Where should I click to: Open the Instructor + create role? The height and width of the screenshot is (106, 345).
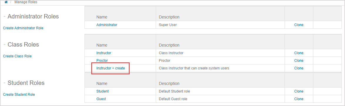(110, 68)
